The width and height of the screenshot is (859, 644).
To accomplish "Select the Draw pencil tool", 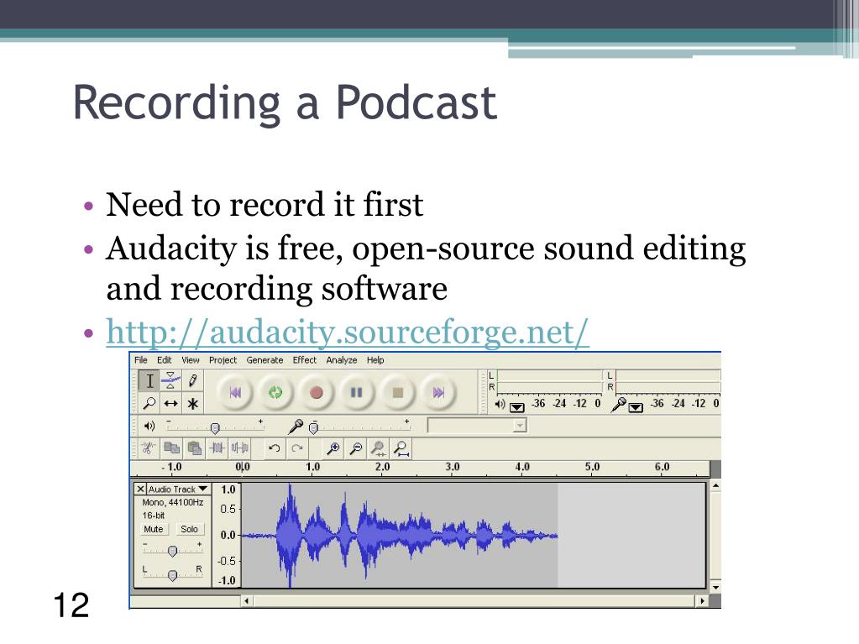I will point(193,380).
